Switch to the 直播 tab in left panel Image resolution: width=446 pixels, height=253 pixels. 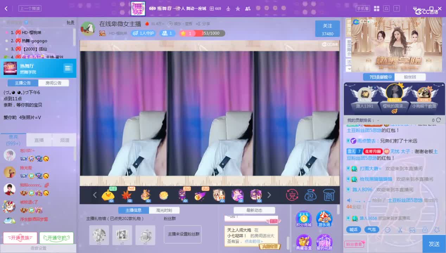click(x=39, y=140)
